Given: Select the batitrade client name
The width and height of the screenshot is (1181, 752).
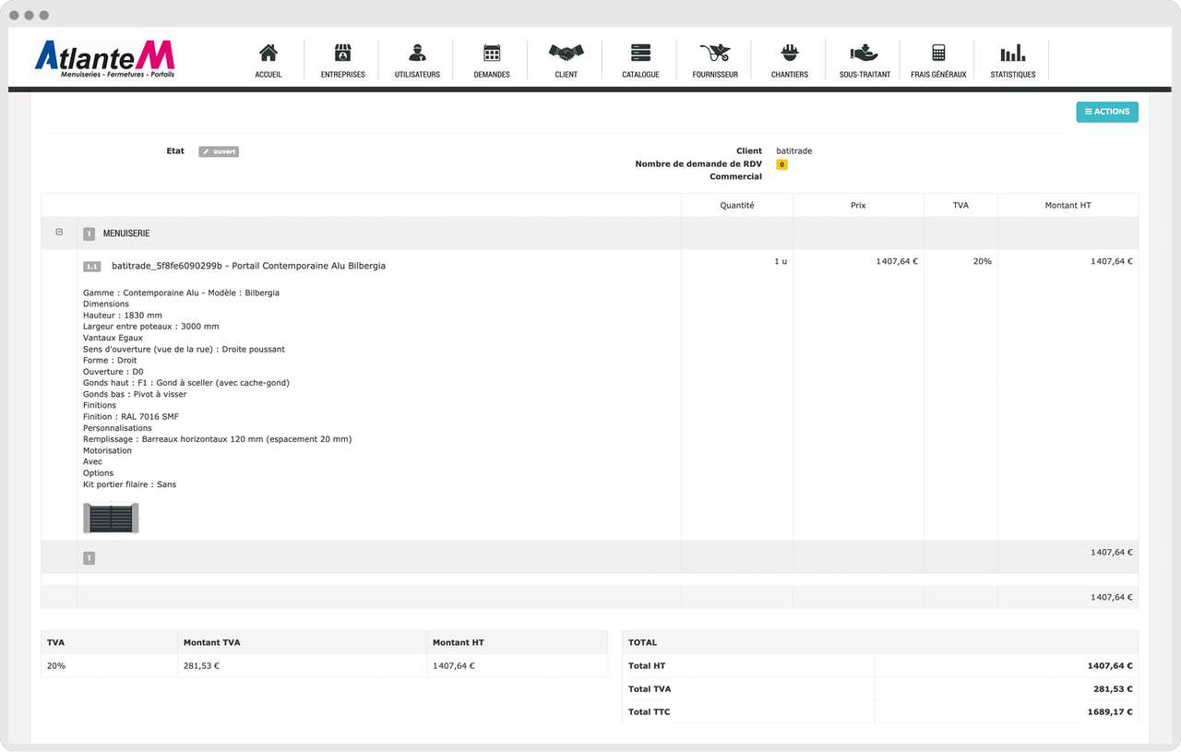Looking at the screenshot, I should [x=793, y=150].
